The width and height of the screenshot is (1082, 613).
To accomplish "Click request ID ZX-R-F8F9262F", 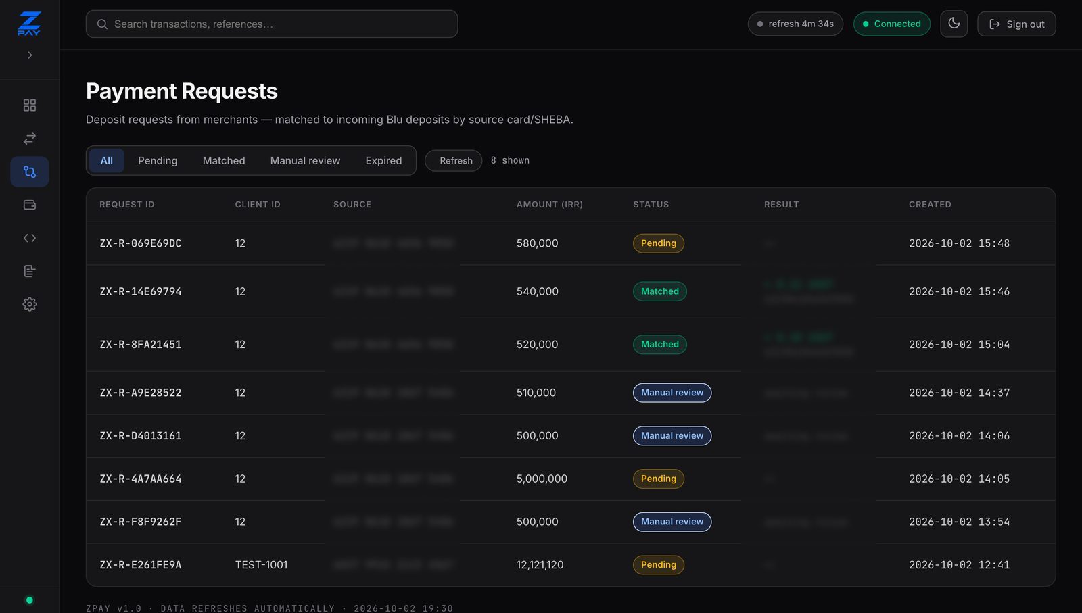I will 141,522.
